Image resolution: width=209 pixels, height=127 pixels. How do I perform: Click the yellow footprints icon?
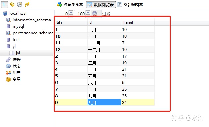pyautogui.click(x=27, y=4)
